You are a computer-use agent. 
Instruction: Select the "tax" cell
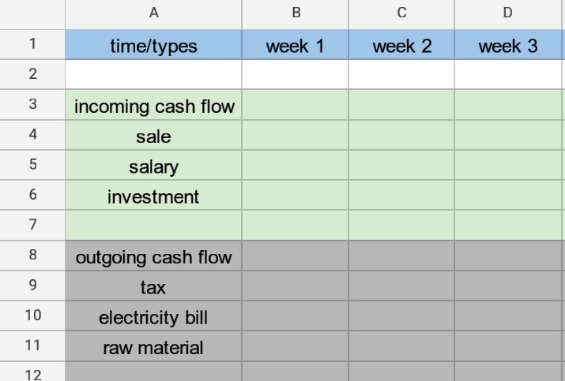pyautogui.click(x=153, y=287)
